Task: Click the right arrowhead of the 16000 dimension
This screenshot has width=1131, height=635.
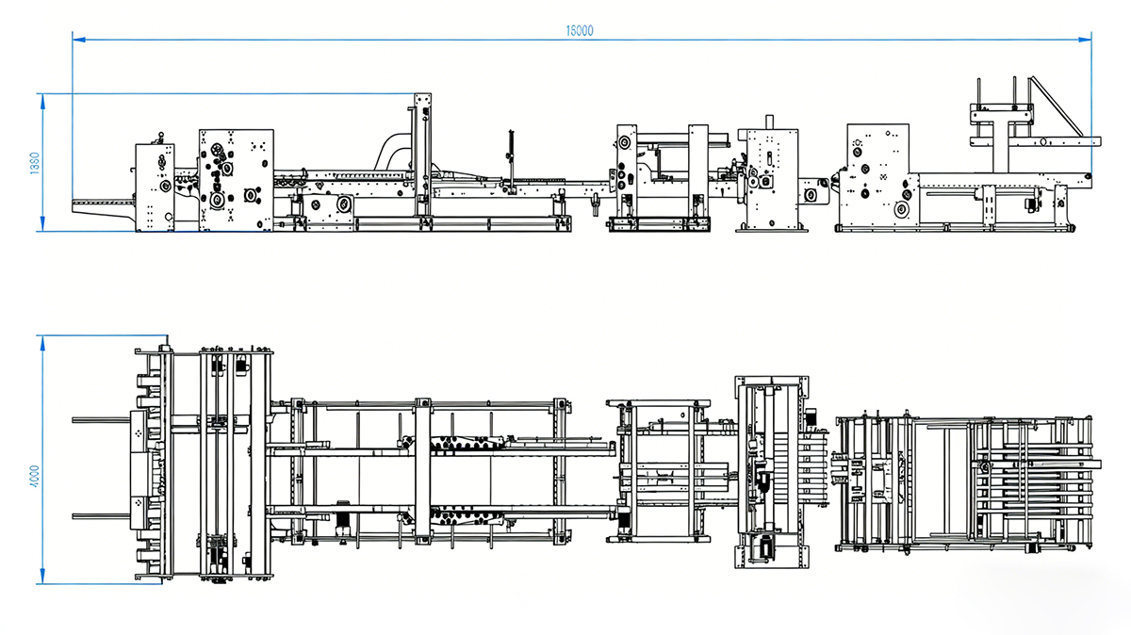Action: [1086, 40]
